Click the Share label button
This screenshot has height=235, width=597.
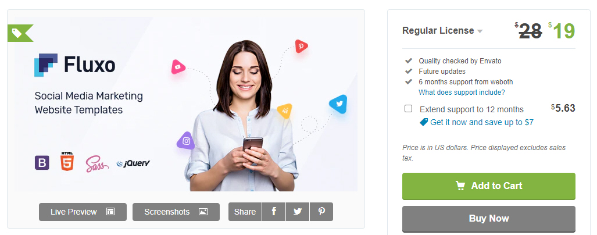(x=245, y=212)
